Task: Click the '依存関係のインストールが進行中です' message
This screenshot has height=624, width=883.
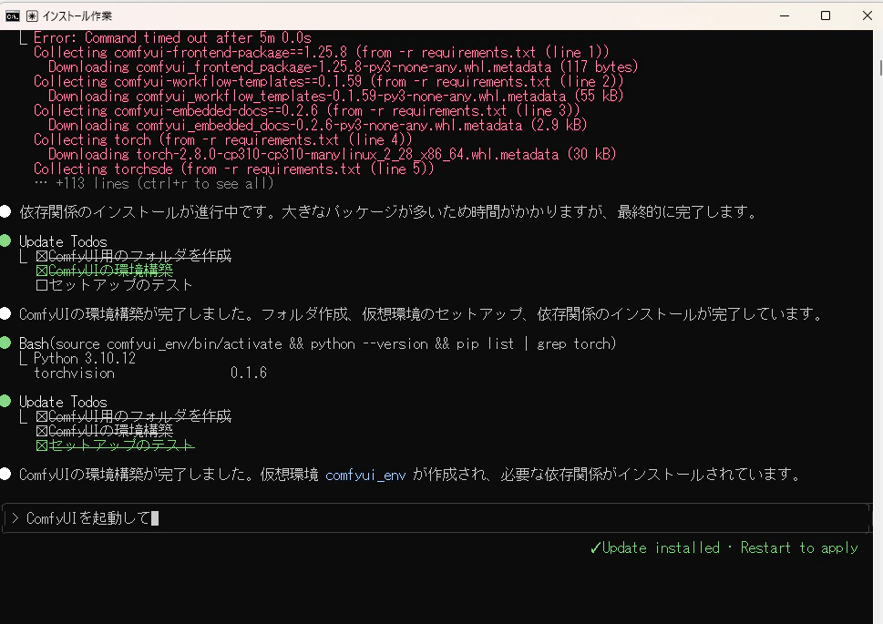Action: click(x=388, y=212)
